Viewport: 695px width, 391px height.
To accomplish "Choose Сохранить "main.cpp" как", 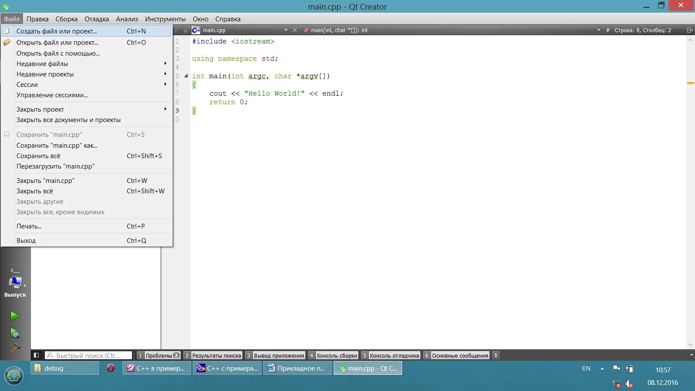I will coord(86,145).
